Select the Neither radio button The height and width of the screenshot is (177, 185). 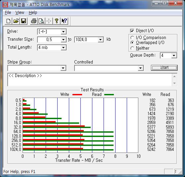point(132,48)
